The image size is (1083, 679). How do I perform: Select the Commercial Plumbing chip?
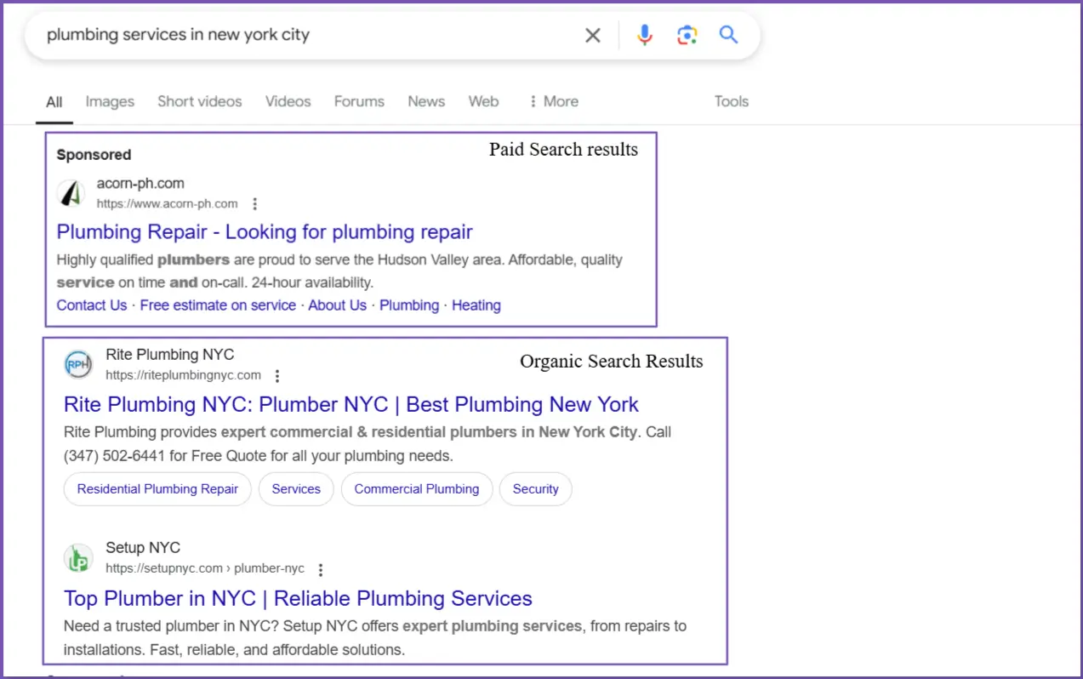416,488
